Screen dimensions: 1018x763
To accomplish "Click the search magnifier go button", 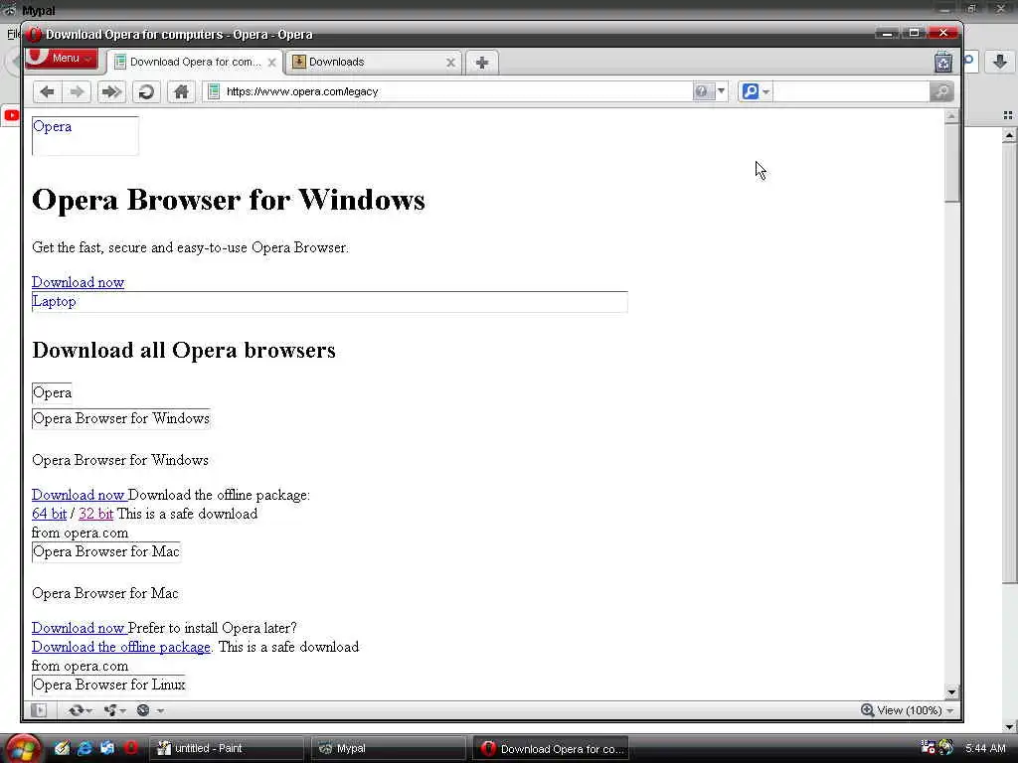I will click(x=941, y=91).
